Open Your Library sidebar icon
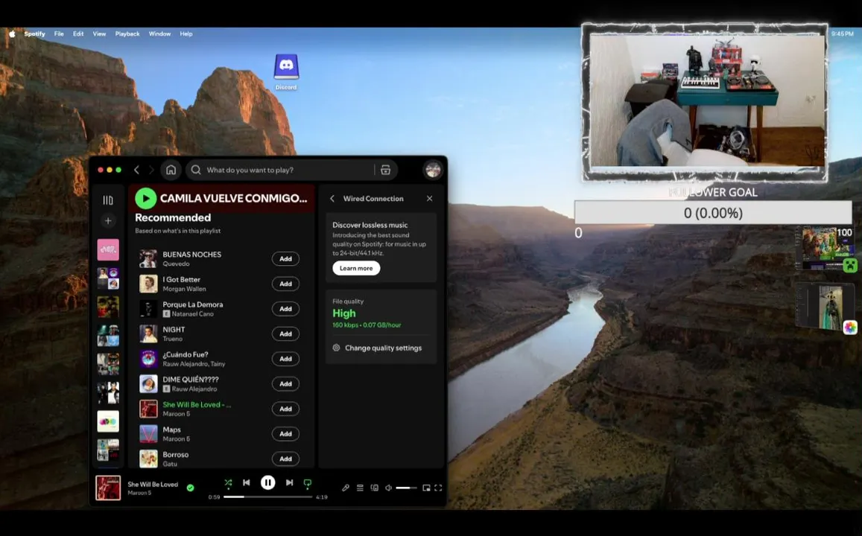The width and height of the screenshot is (862, 536). click(x=108, y=200)
